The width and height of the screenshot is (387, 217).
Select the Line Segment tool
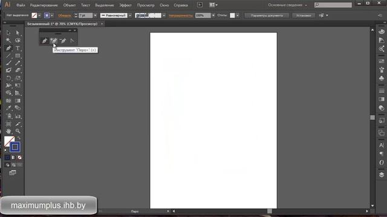[x=8, y=56]
